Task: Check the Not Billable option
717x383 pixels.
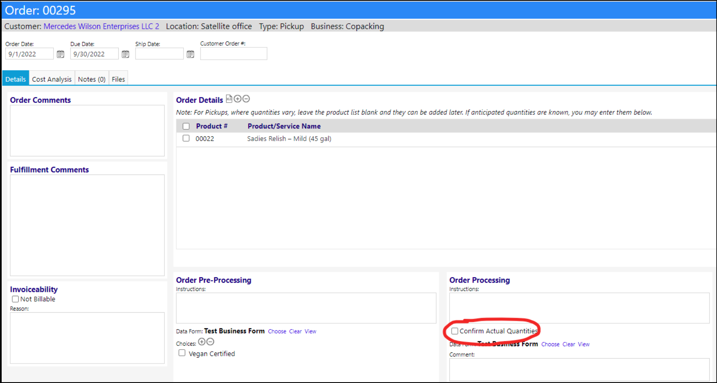Action: pos(15,299)
